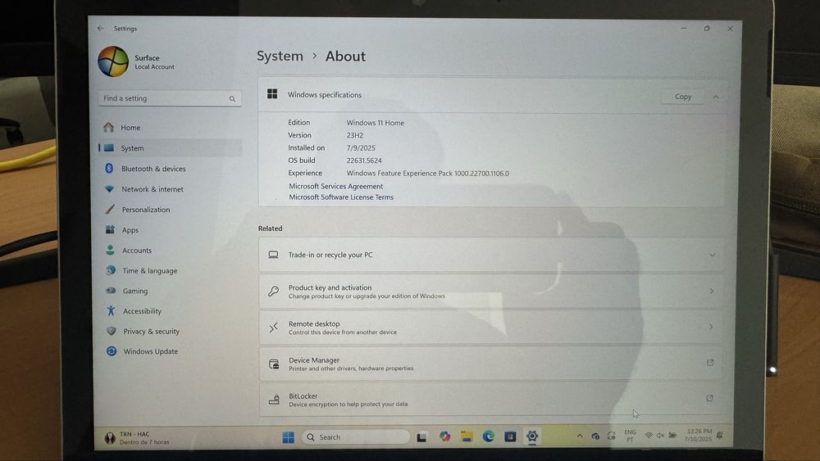Open Wi-Fi network quick settings icon
The width and height of the screenshot is (820, 461).
[649, 436]
